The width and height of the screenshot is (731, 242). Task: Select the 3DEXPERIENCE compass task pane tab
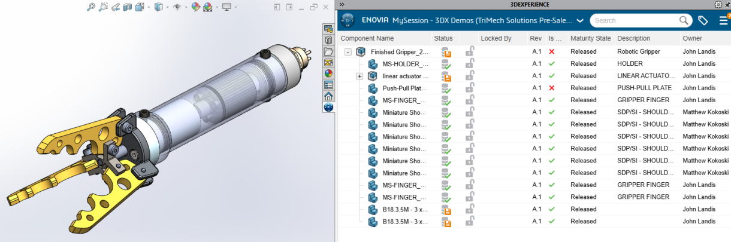pyautogui.click(x=328, y=108)
